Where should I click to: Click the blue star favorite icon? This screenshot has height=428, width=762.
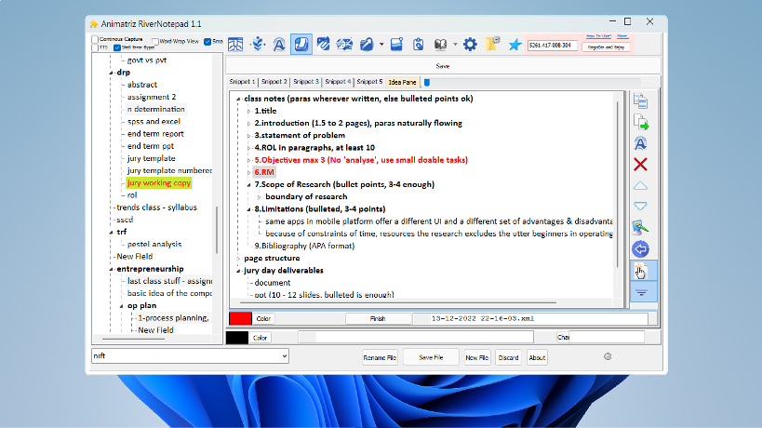pos(515,45)
